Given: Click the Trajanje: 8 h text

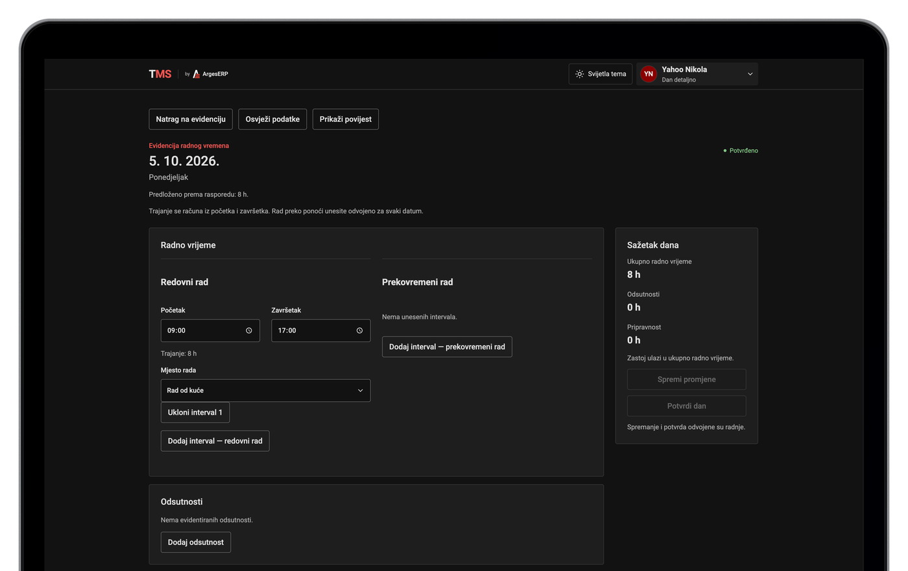Looking at the screenshot, I should tap(178, 353).
